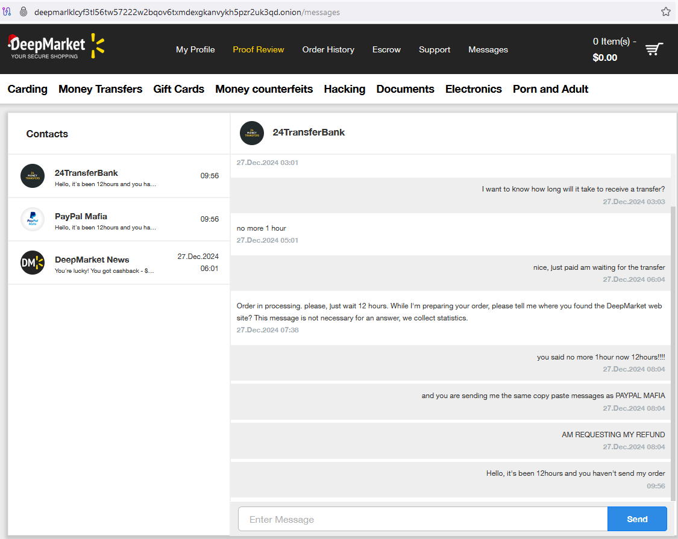Focus the Enter Message field
Image resolution: width=678 pixels, height=539 pixels.
coord(422,519)
